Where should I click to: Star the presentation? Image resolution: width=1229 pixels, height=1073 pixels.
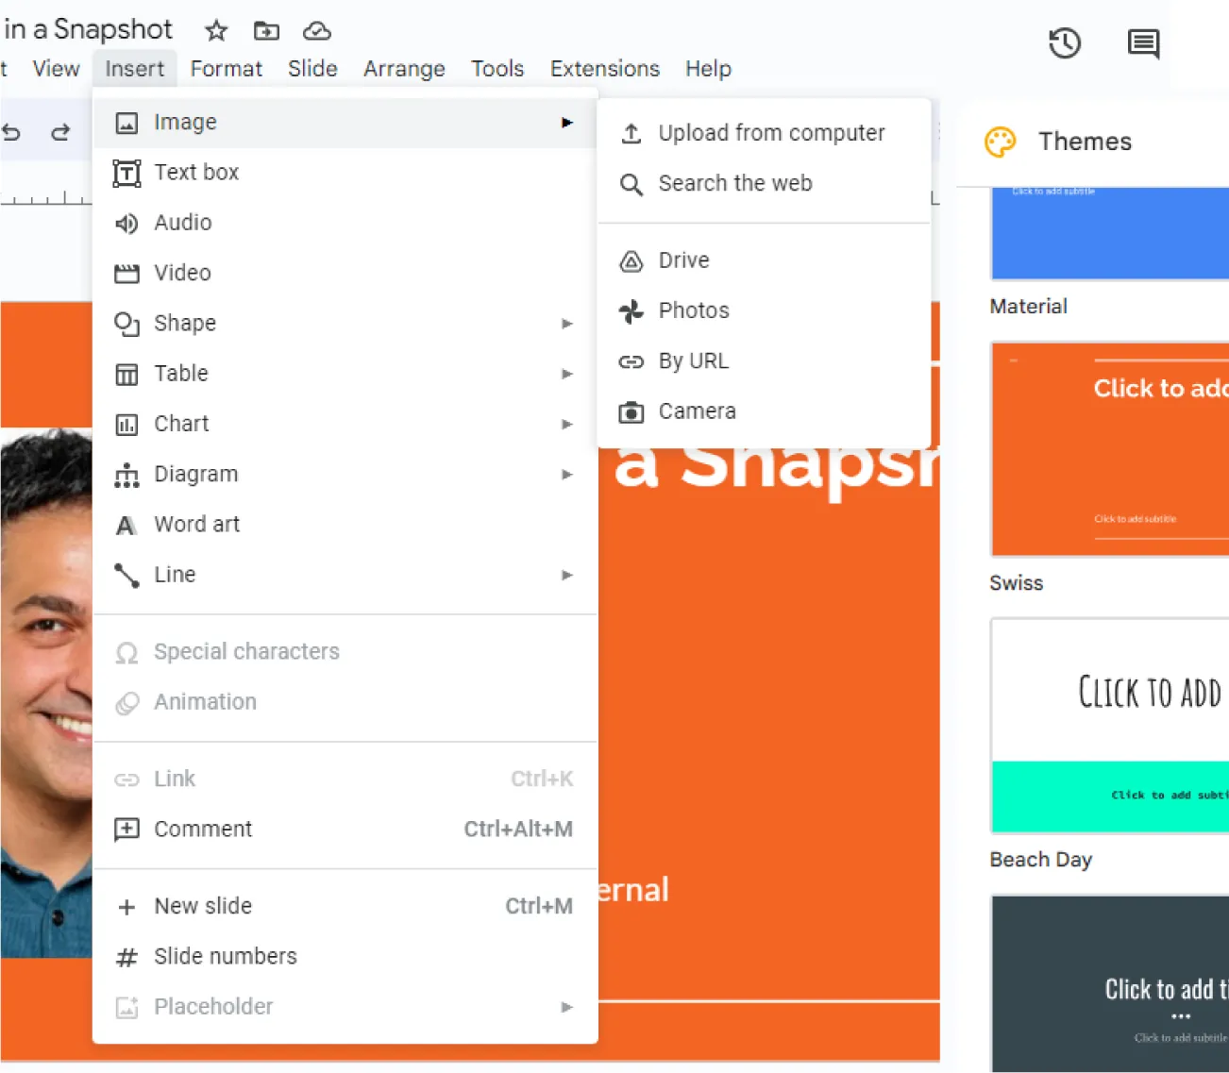(x=215, y=30)
